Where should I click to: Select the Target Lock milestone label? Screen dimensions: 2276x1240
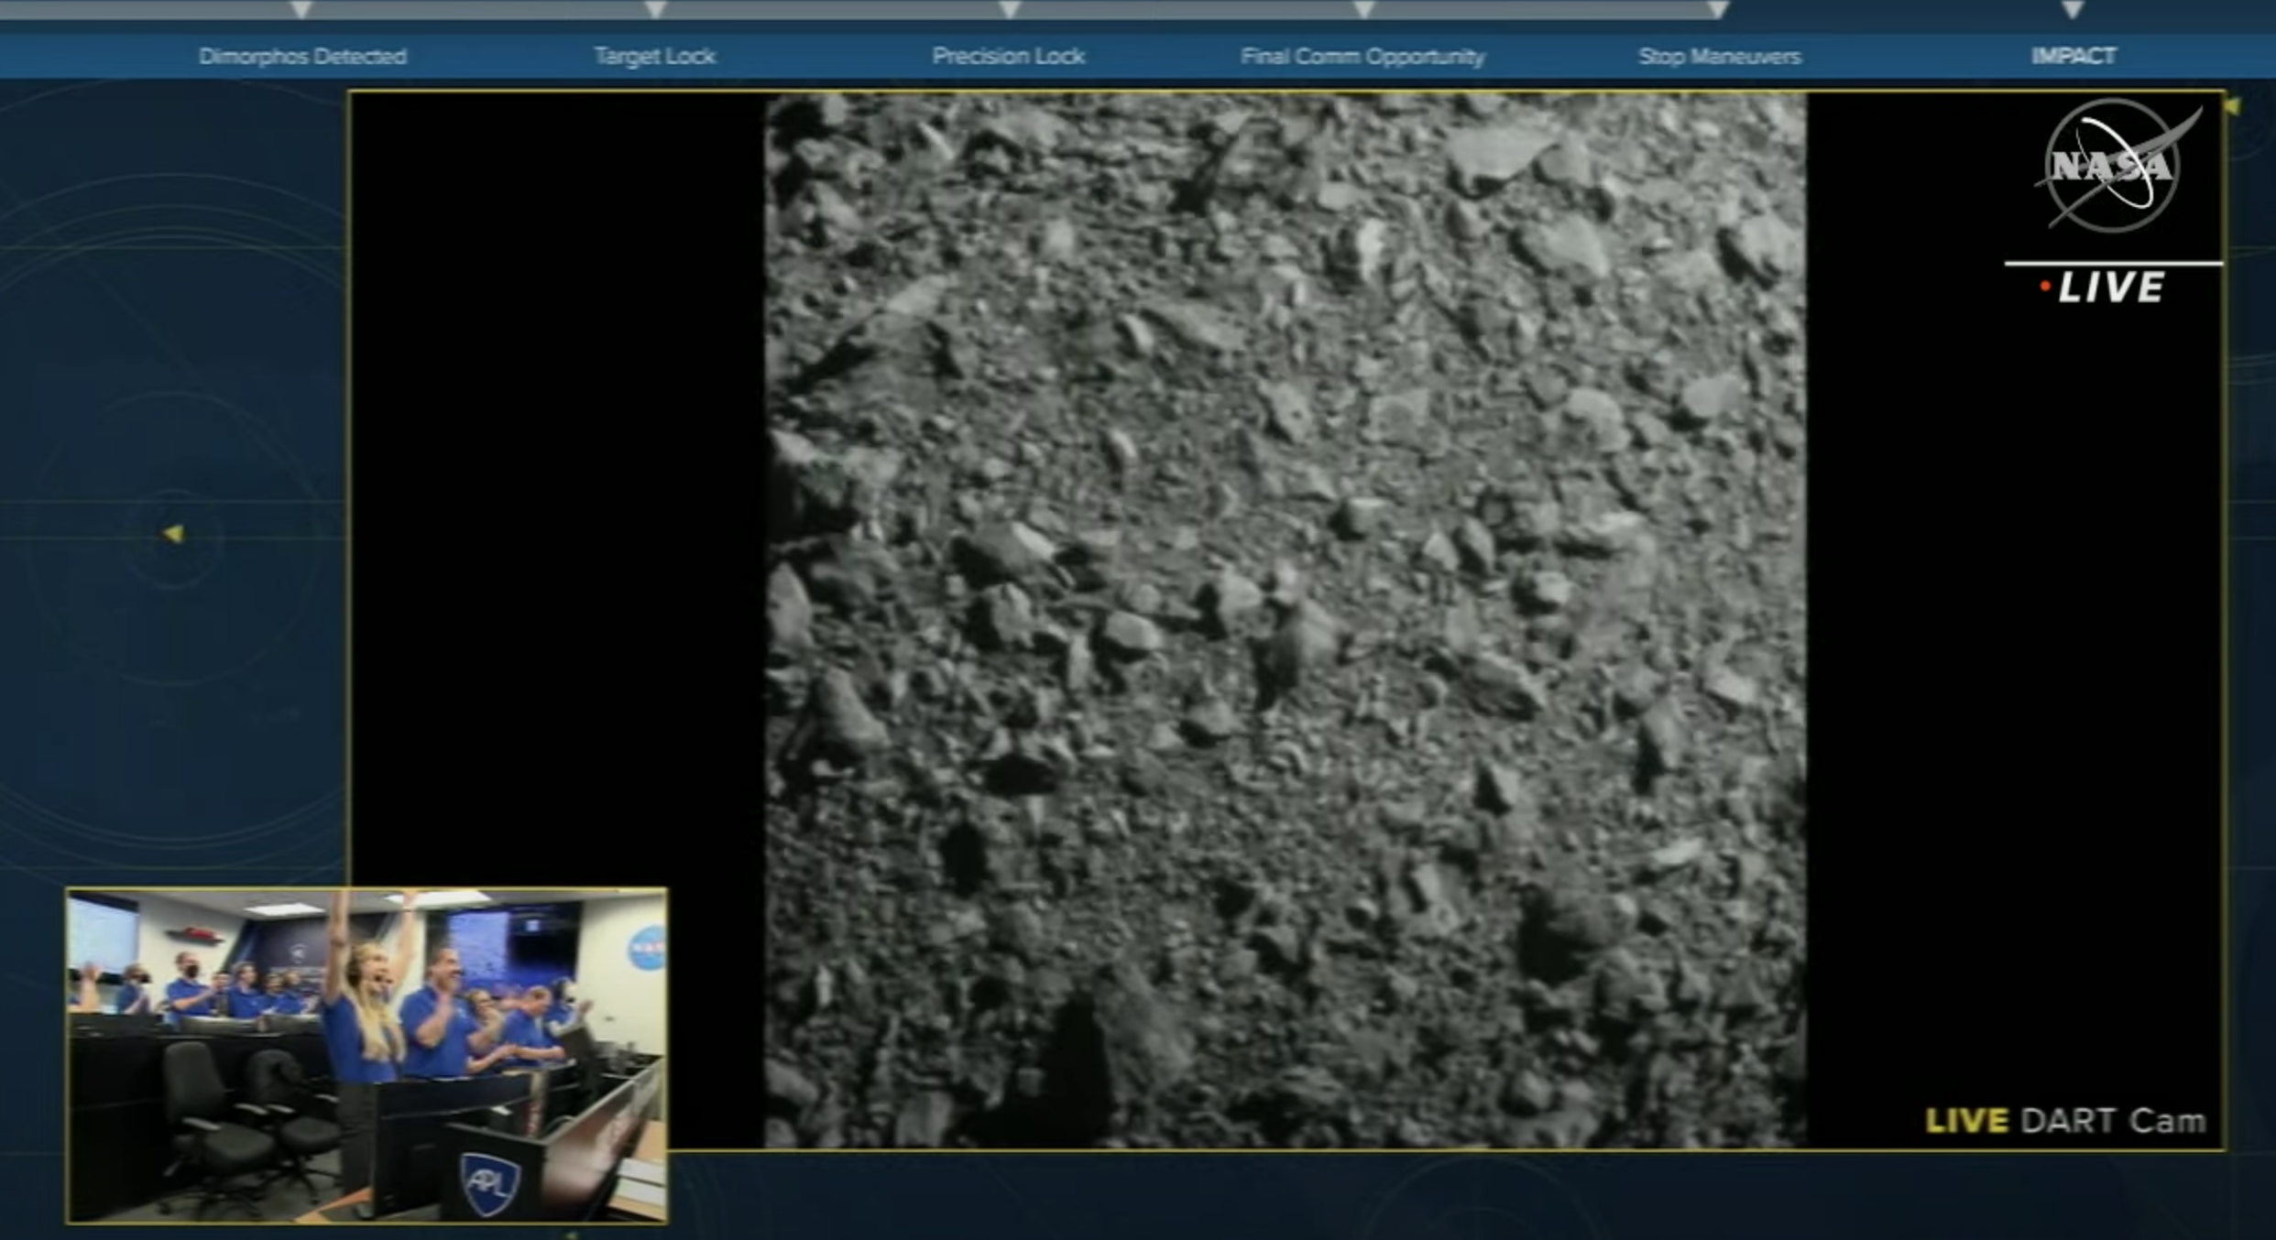654,57
